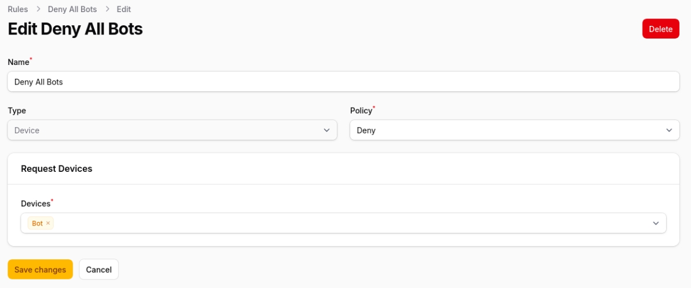This screenshot has height=288, width=691.
Task: Click the Devices field label
Action: click(x=36, y=203)
